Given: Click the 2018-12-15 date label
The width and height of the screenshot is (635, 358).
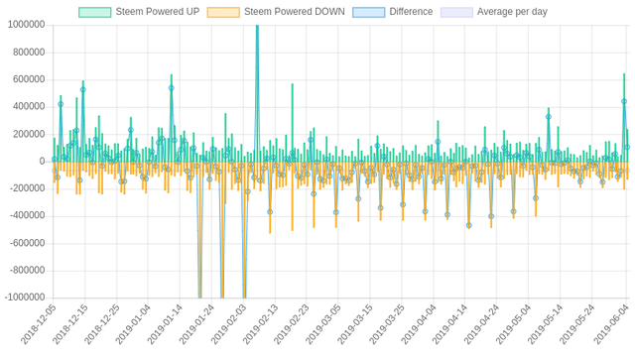Looking at the screenshot, I should [x=70, y=324].
